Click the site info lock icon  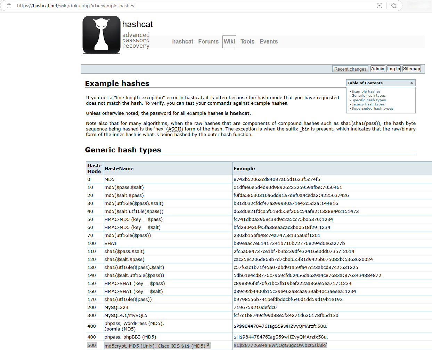pyautogui.click(x=9, y=6)
